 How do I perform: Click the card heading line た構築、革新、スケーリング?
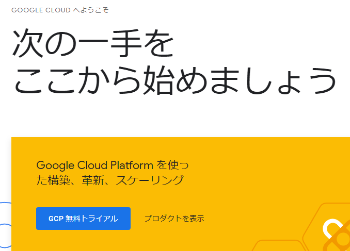coord(110,180)
